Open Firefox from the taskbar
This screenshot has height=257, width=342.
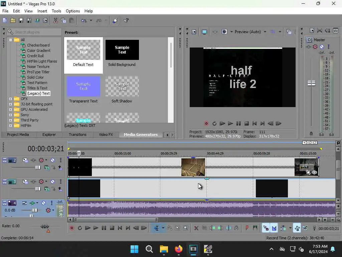[178, 249]
